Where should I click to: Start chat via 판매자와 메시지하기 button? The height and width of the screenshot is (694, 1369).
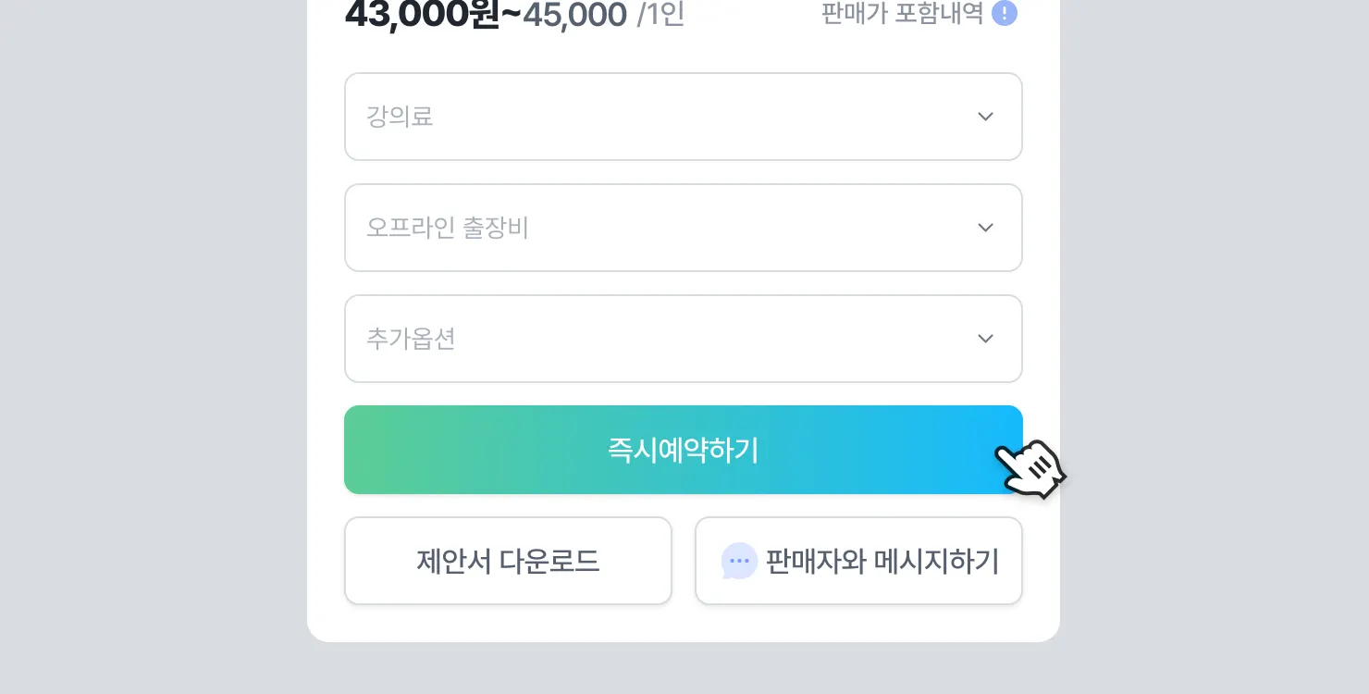click(858, 561)
